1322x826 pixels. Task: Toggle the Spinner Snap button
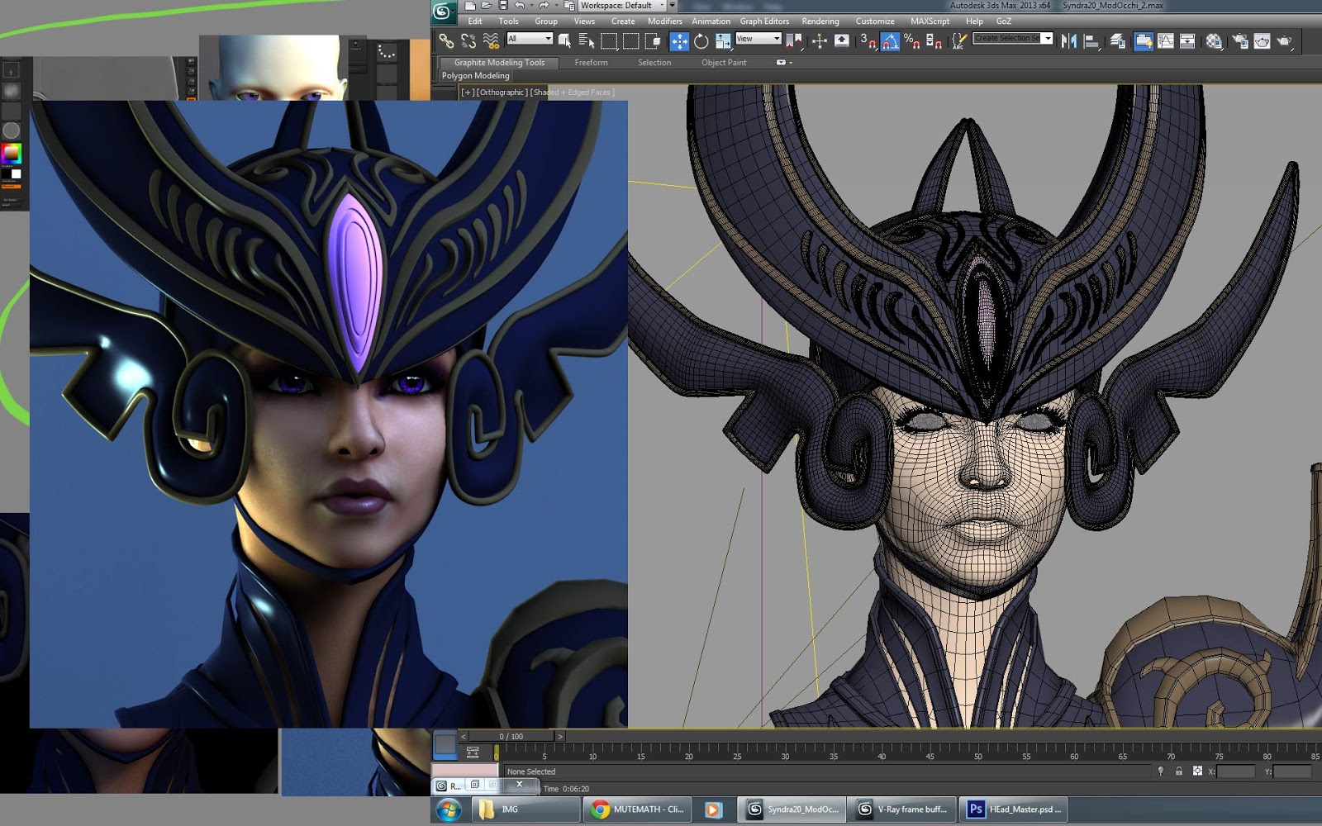coord(934,40)
